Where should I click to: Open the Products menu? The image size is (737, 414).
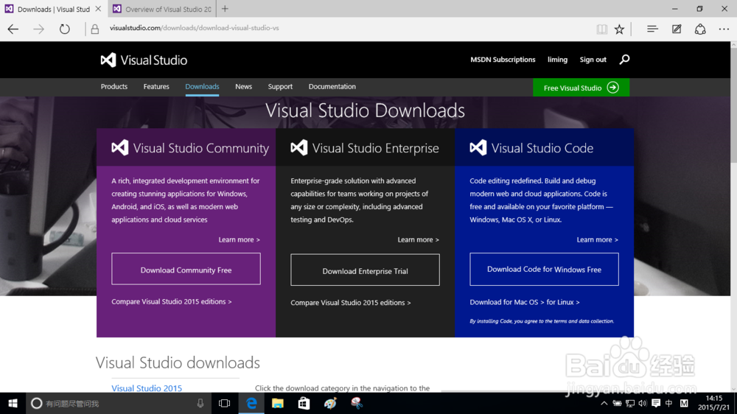(x=113, y=86)
